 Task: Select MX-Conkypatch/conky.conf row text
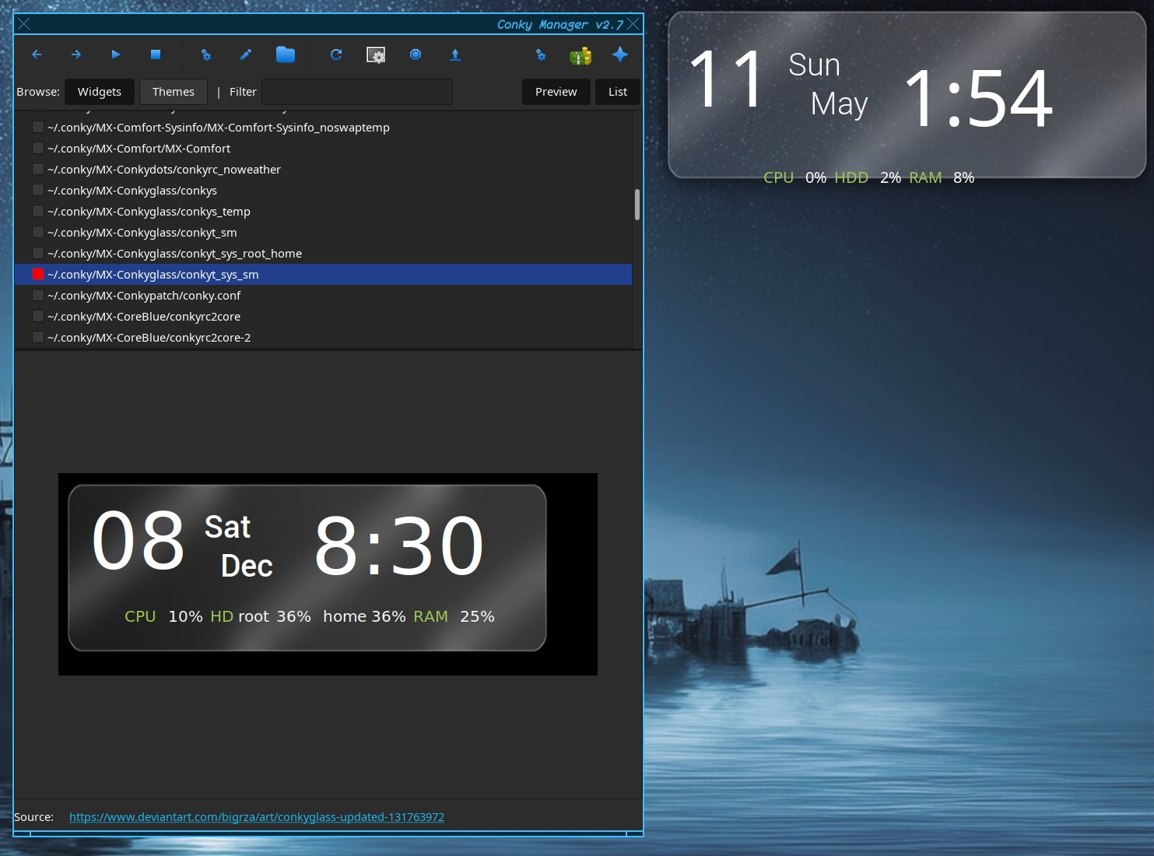click(x=144, y=296)
